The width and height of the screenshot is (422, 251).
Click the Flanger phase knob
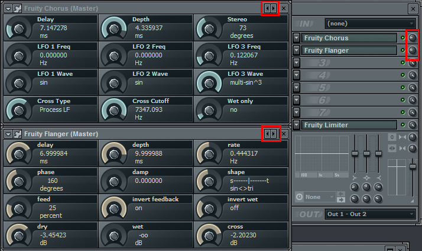18,182
